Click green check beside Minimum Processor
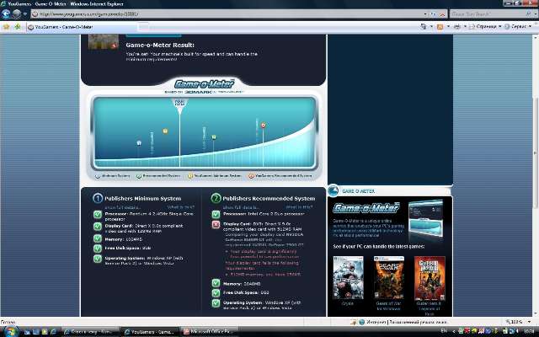539x337 pixels. [98, 215]
